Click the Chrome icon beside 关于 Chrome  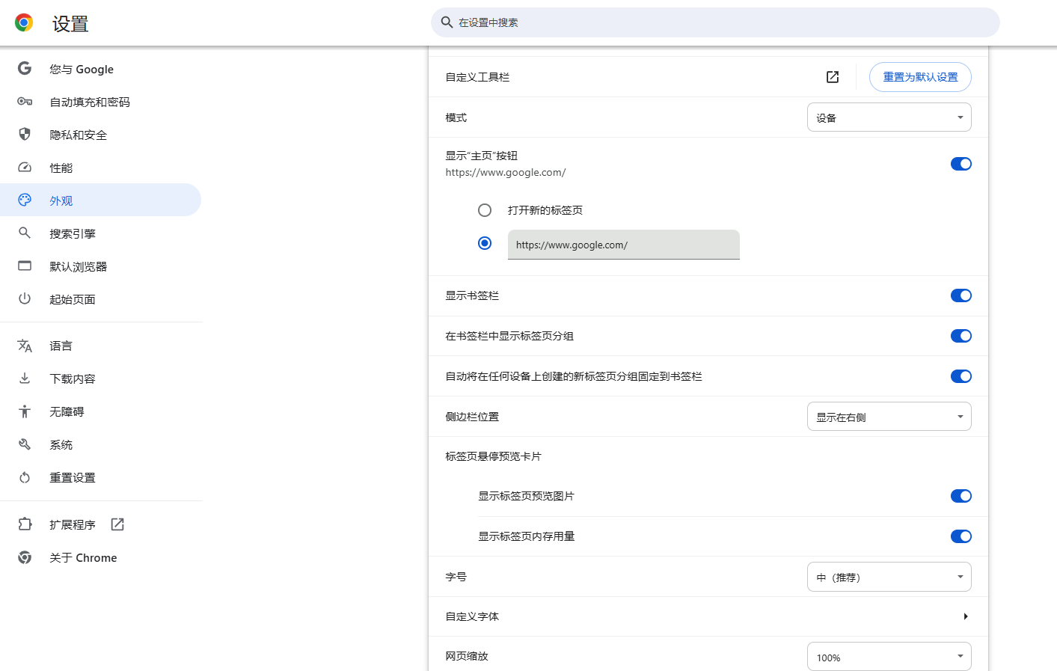click(x=25, y=557)
